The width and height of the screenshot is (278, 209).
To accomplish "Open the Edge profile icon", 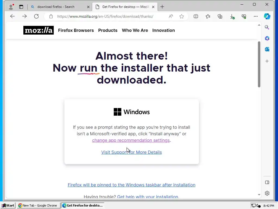I will pos(11,7).
